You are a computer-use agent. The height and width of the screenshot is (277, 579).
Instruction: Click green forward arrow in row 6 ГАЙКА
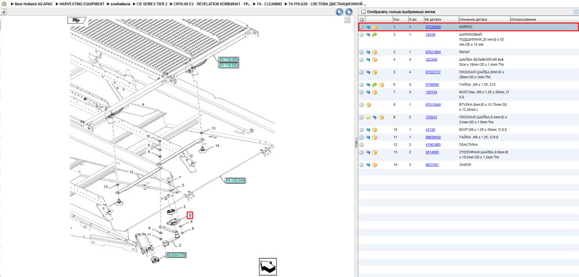(375, 85)
